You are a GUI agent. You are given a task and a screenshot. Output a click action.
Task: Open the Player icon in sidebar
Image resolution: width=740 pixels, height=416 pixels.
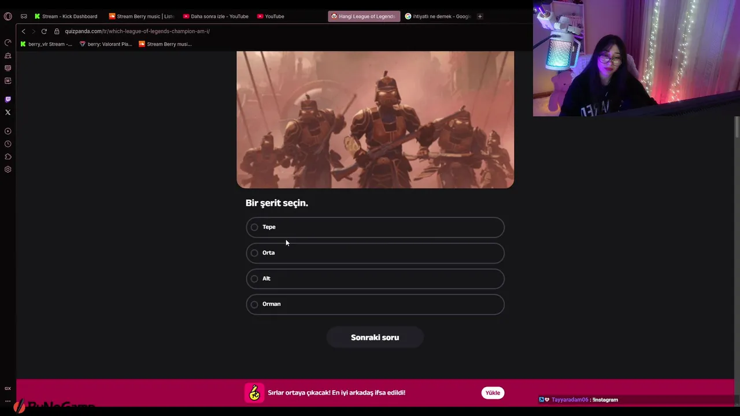(8, 131)
